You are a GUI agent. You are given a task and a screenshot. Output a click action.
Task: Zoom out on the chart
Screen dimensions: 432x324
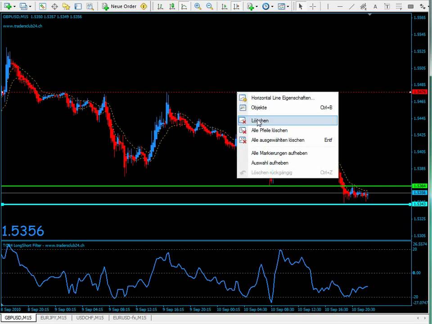210,6
